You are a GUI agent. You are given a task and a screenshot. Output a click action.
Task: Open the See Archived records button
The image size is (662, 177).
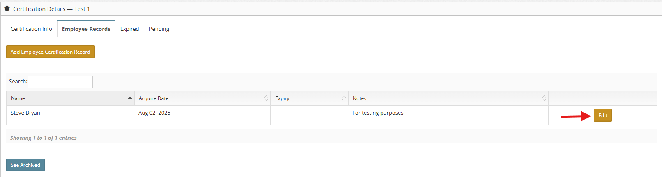(x=25, y=165)
